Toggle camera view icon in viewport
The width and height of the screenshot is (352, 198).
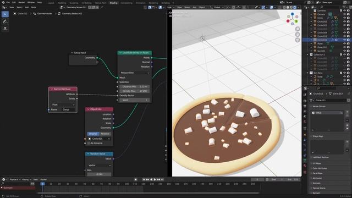pos(298,40)
